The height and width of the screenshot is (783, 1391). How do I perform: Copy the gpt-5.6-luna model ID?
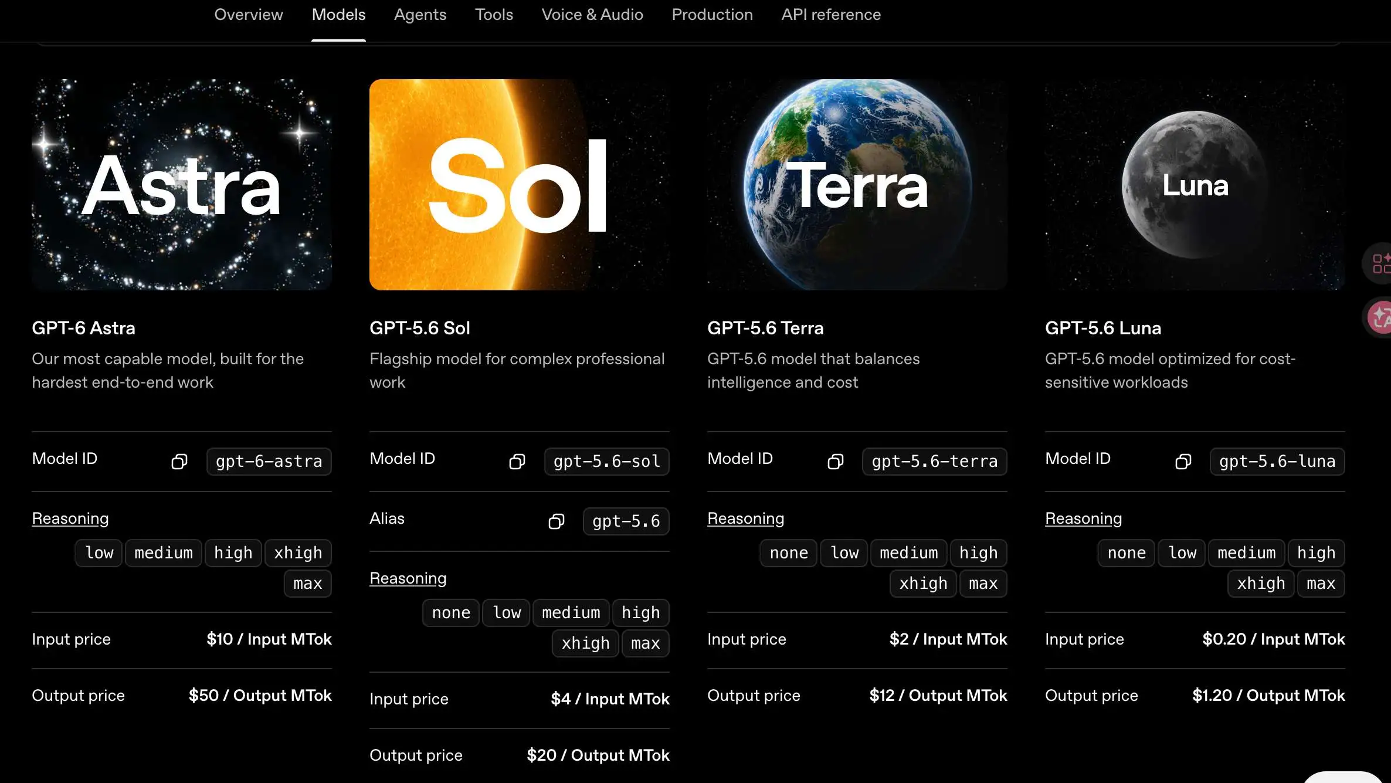(1183, 462)
